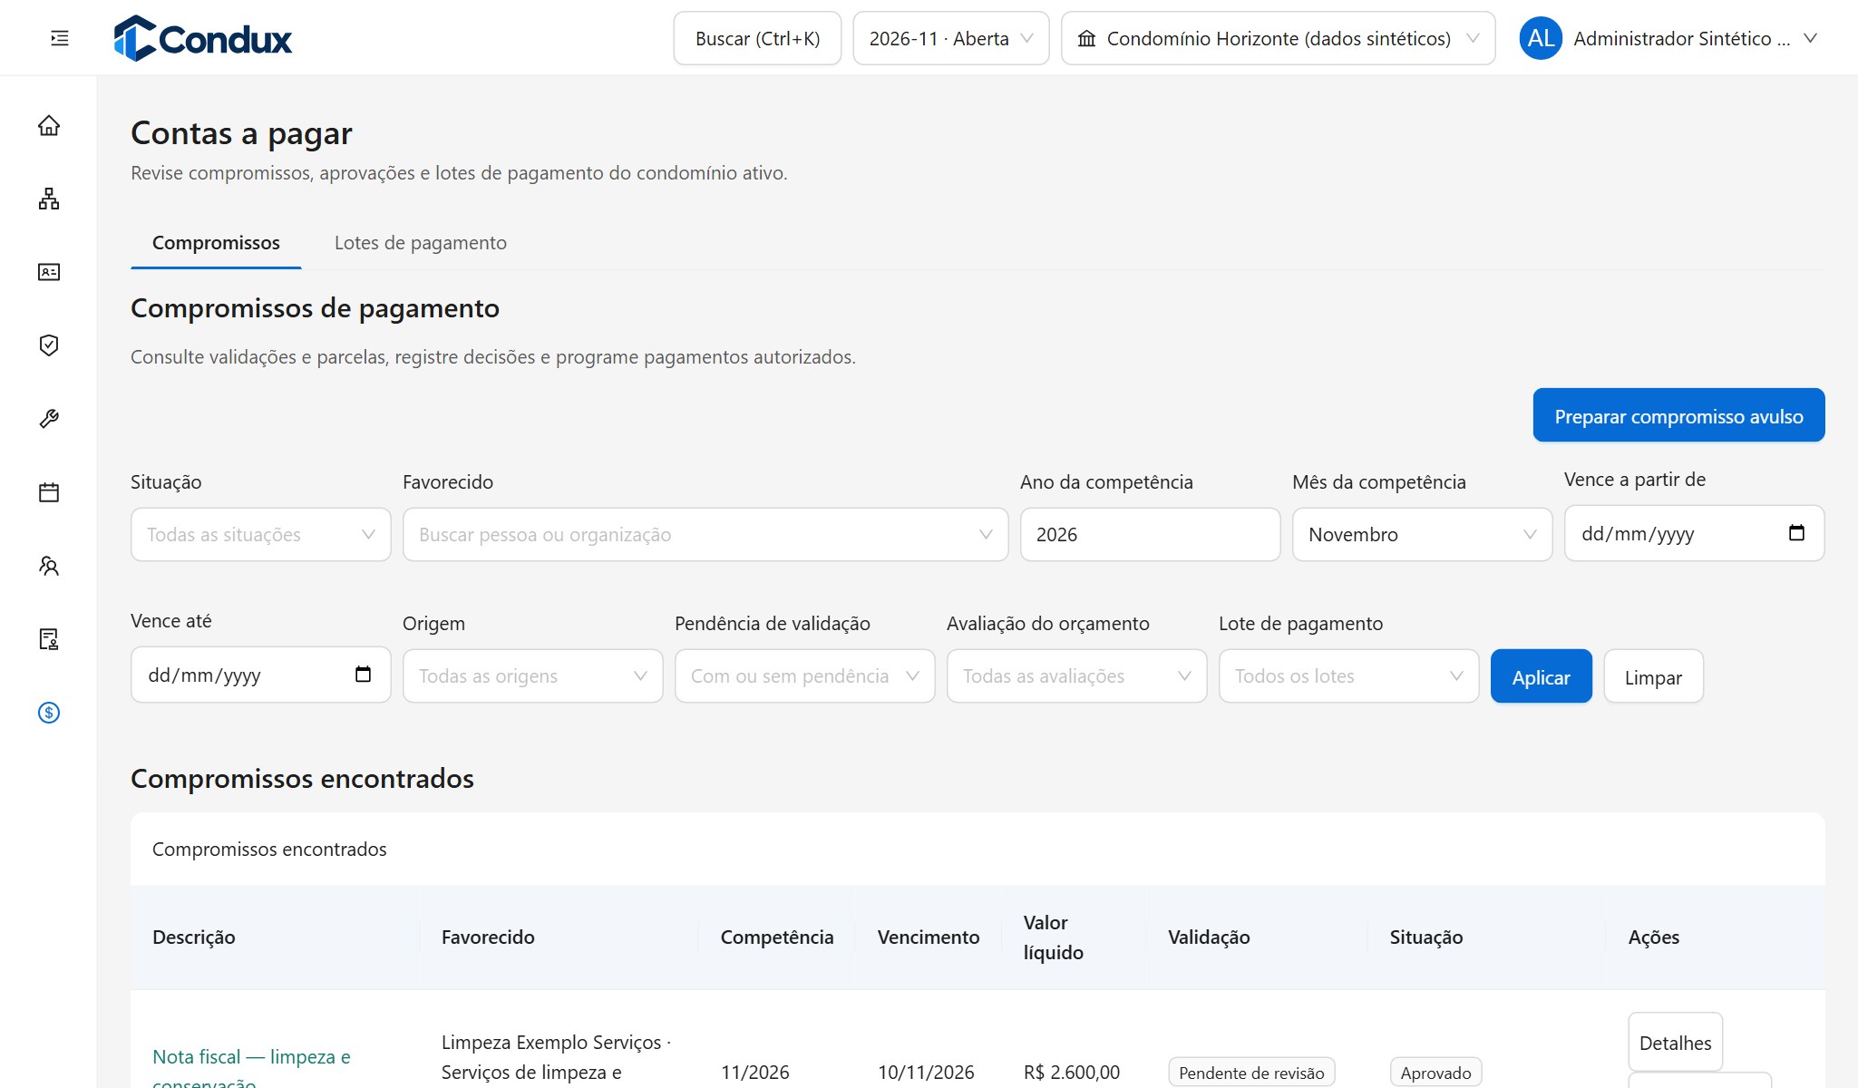The height and width of the screenshot is (1088, 1858).
Task: Focus the Ano da competência field
Action: [x=1150, y=535]
